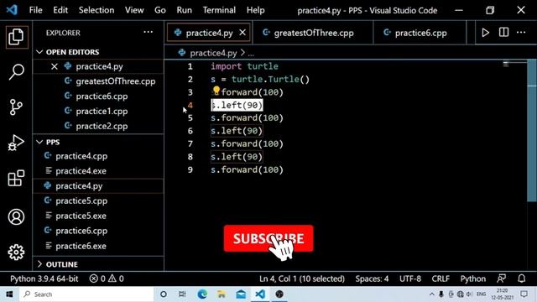
Task: Open editor More Actions ellipsis
Action: point(521,33)
